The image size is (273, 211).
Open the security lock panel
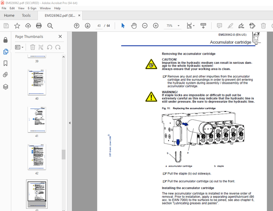pos(6,40)
